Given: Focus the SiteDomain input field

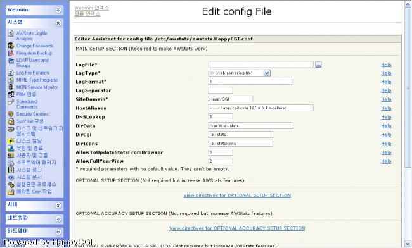Looking at the screenshot, I should [x=231, y=99].
